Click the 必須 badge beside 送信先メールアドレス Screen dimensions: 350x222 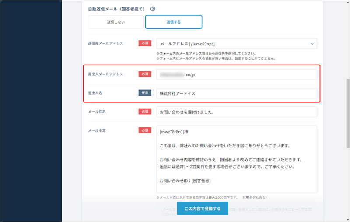pos(145,43)
